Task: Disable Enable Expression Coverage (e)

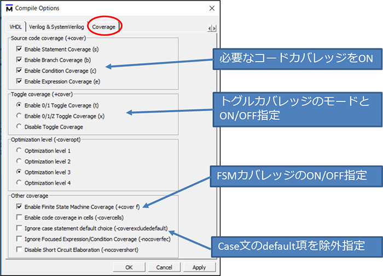Action: [x=20, y=81]
